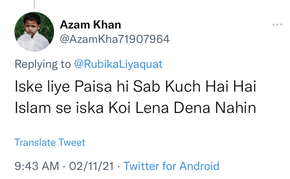
Task: Open the three-dot more options menu
Action: pos(277,25)
